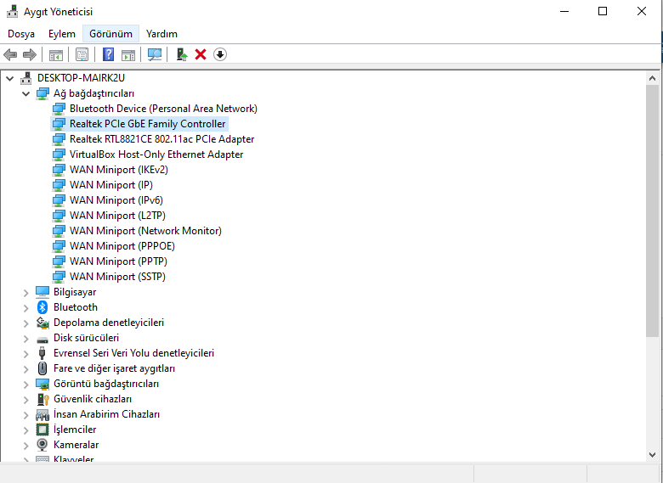Click the Disable device down-arrow icon

point(220,54)
